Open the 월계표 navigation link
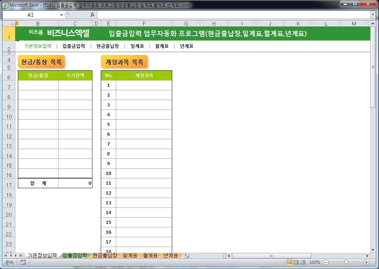Image resolution: width=379 pixels, height=269 pixels. pyautogui.click(x=162, y=46)
